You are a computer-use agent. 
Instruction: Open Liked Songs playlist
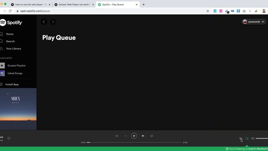click(15, 73)
